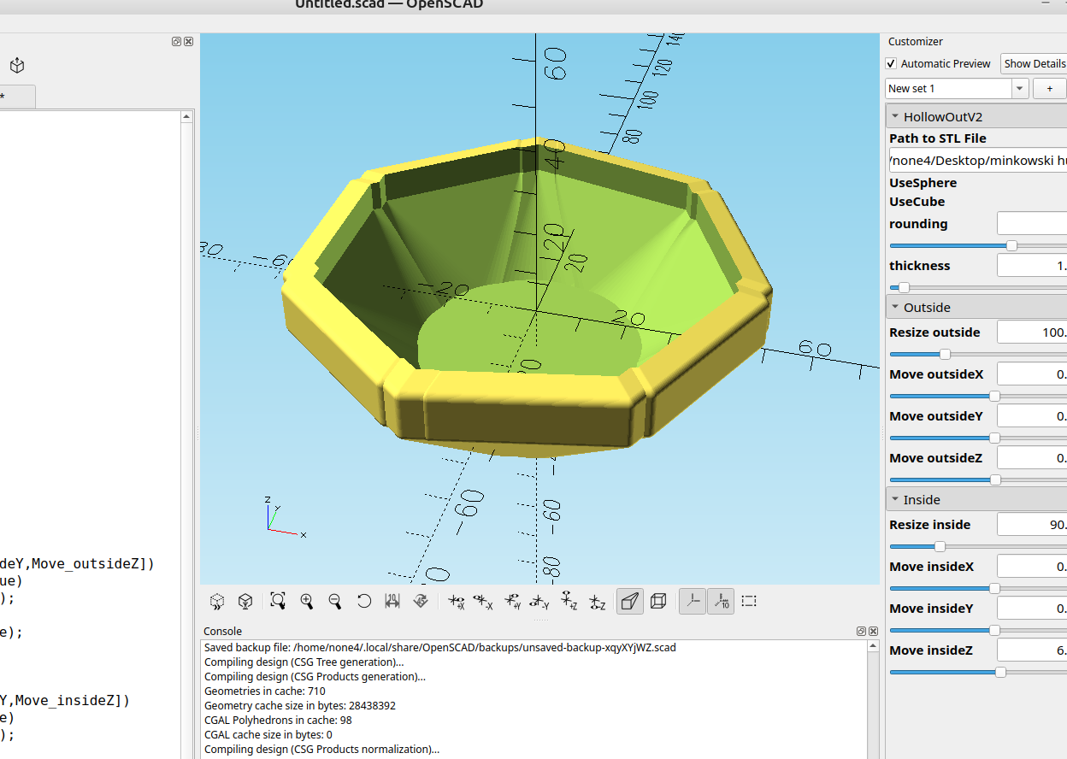Toggle scale markers on the axes

click(x=721, y=601)
